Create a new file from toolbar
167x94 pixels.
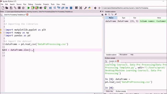[3, 8]
